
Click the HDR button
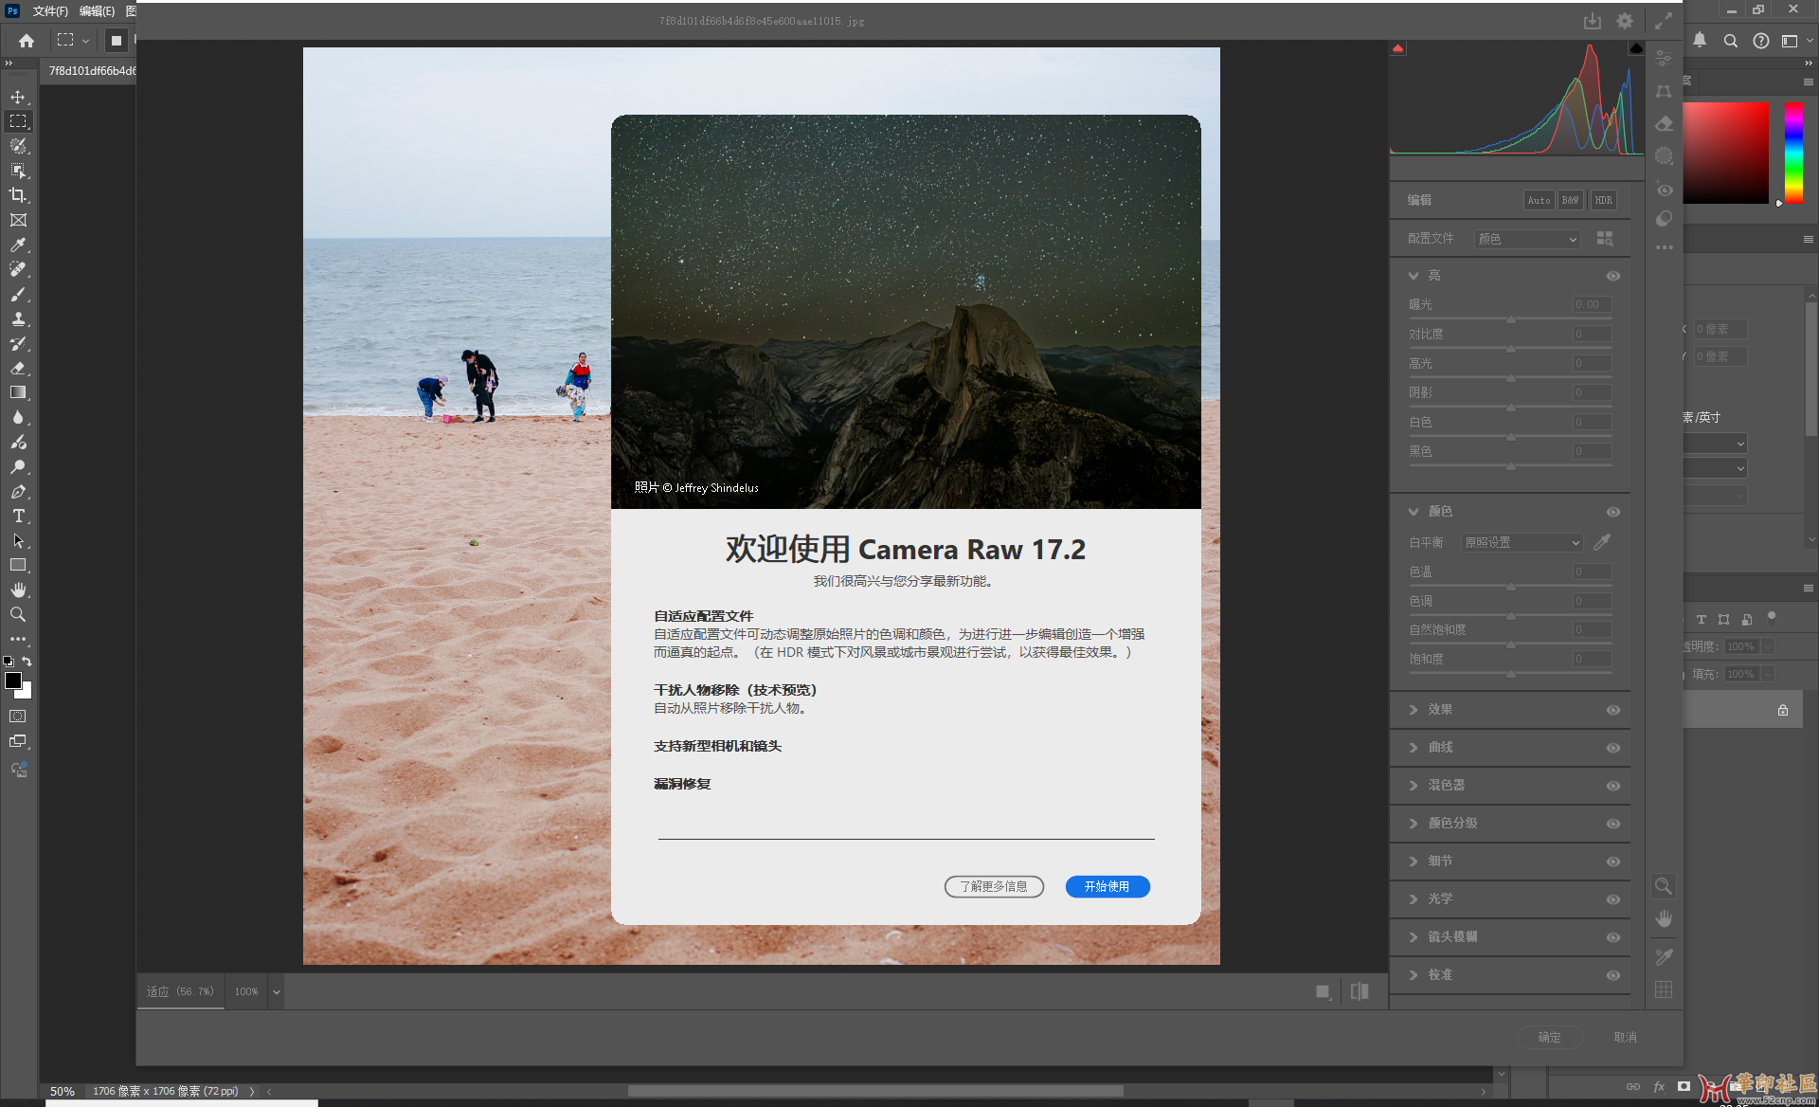tap(1603, 201)
